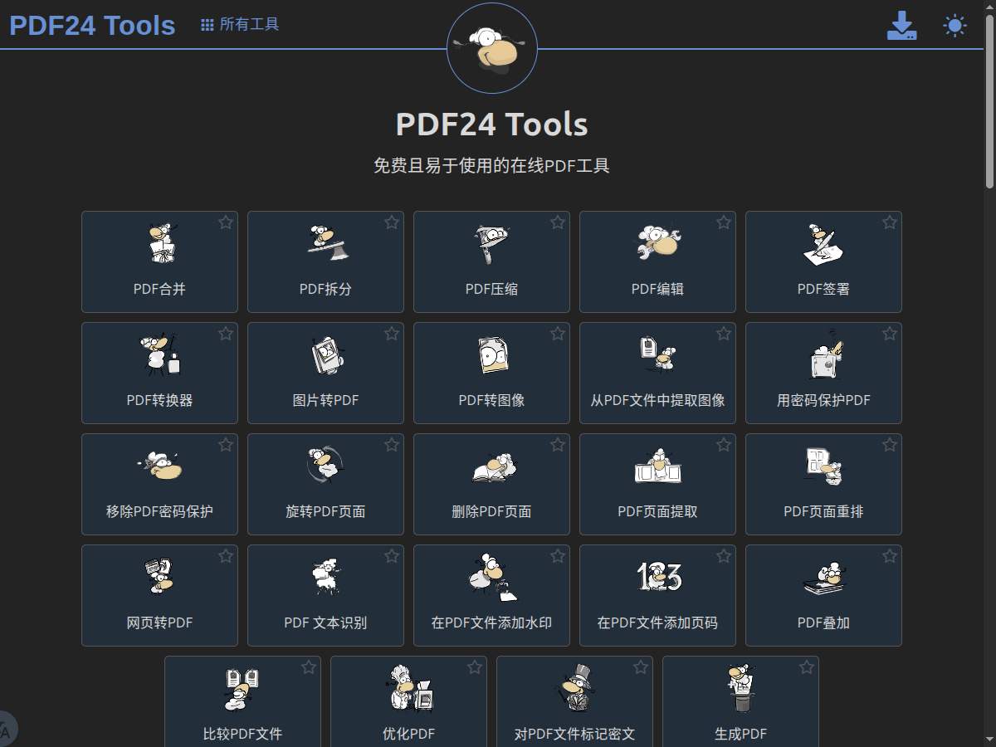The image size is (996, 747).
Task: Favorite the PDF压缩 tool with its star
Action: [557, 222]
